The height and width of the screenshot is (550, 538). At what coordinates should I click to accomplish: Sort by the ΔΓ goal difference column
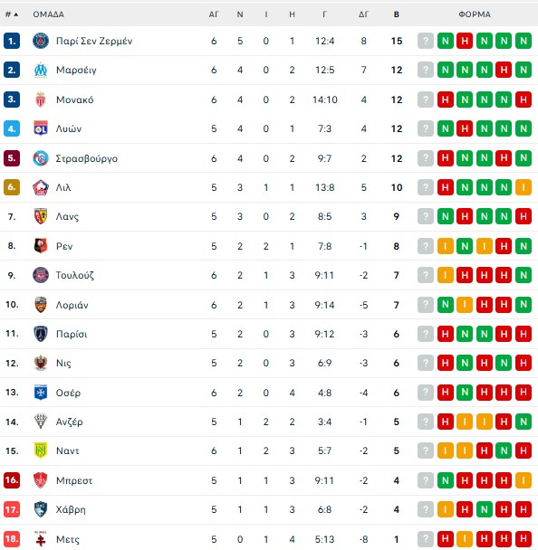pos(363,14)
